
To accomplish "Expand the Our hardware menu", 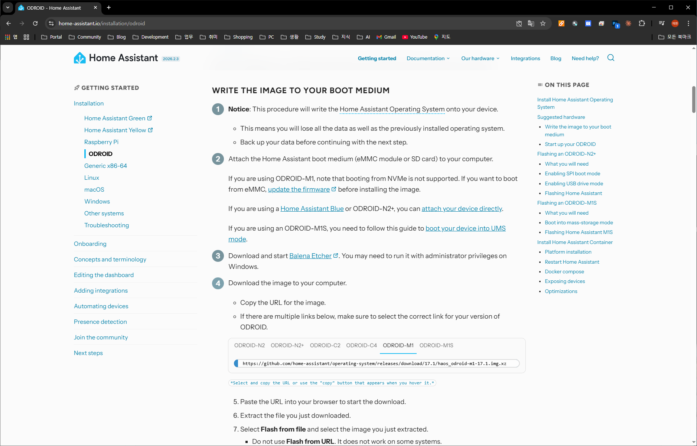I will 481,58.
